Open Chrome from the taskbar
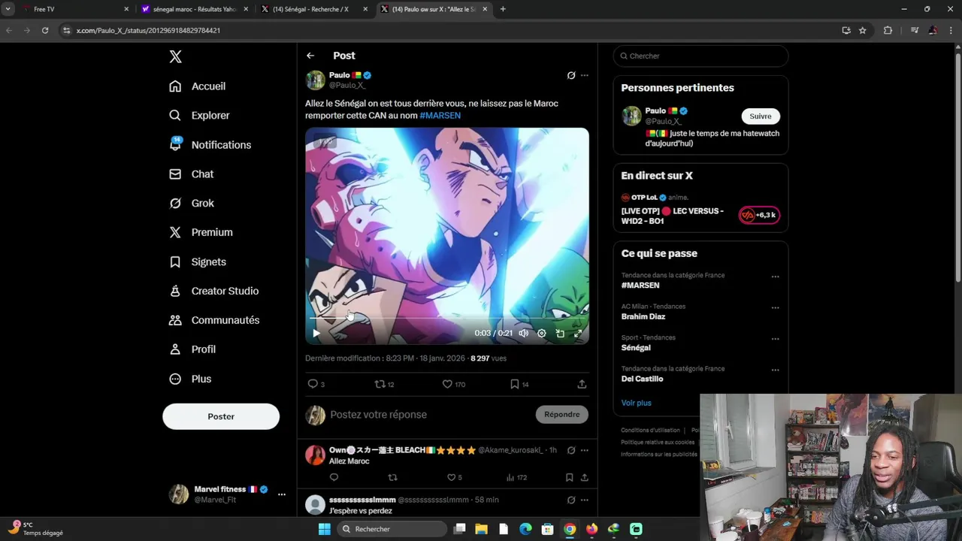Viewport: 962px width, 541px height. point(570,529)
